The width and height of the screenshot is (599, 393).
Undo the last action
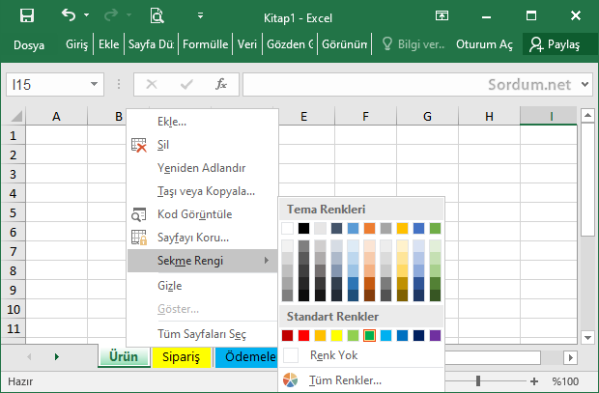[69, 15]
